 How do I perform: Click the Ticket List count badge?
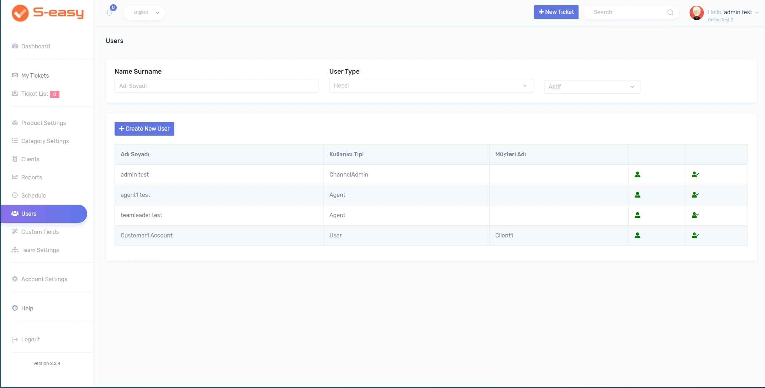(54, 94)
